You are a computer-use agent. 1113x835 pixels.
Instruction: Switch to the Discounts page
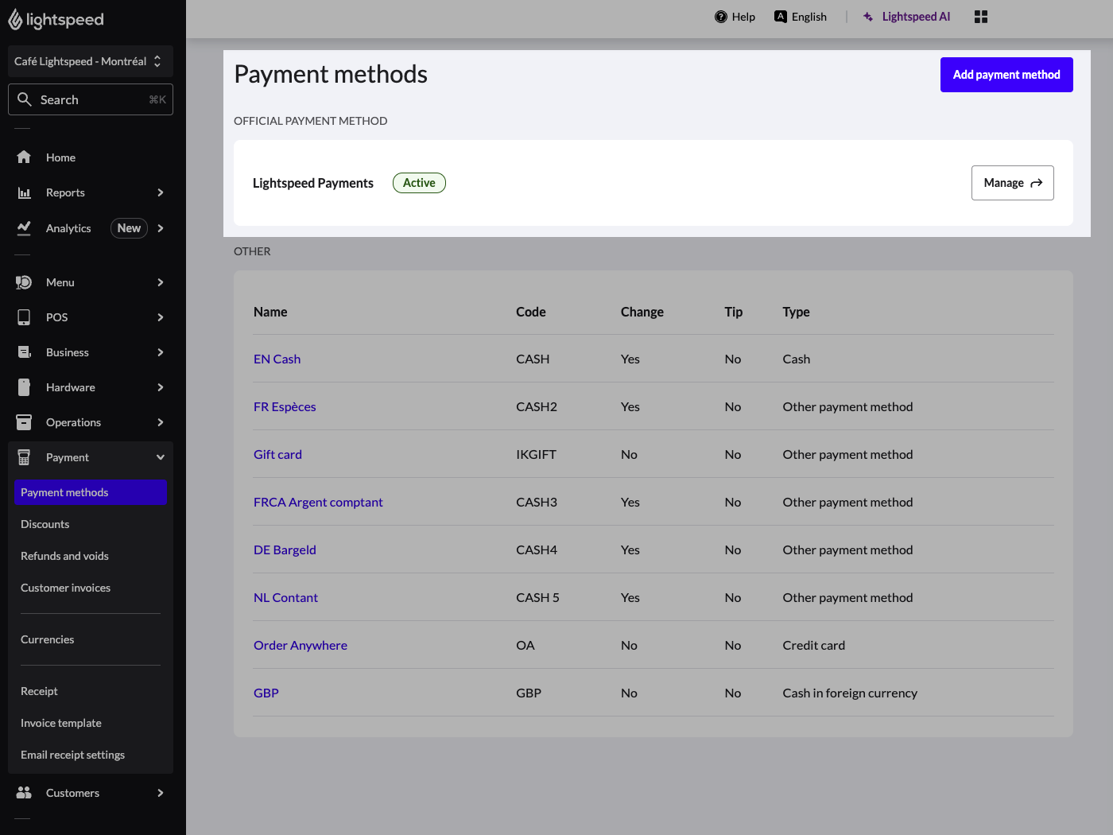[x=45, y=523]
